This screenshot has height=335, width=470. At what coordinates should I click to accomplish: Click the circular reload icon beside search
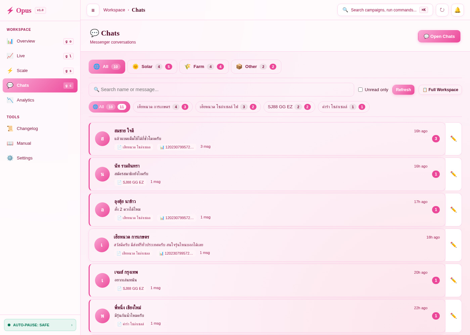(x=442, y=10)
